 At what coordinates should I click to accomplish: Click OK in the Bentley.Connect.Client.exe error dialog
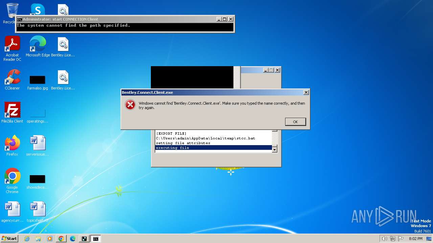click(x=295, y=122)
